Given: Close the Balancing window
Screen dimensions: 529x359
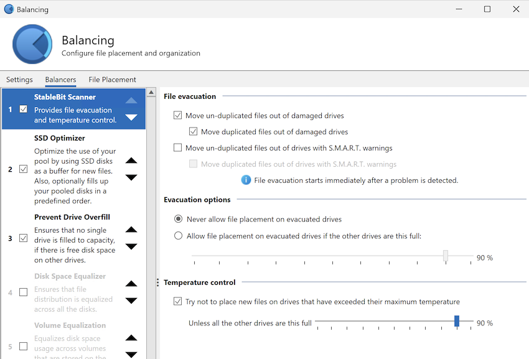Looking at the screenshot, I should click(516, 9).
